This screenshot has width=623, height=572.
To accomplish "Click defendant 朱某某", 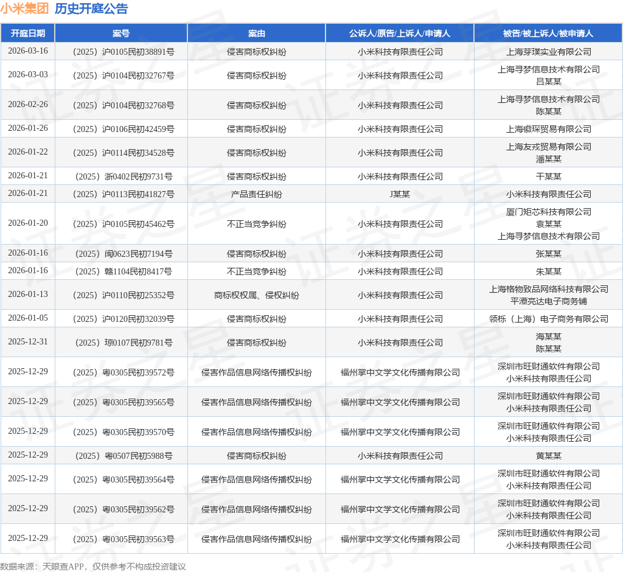I will [548, 271].
